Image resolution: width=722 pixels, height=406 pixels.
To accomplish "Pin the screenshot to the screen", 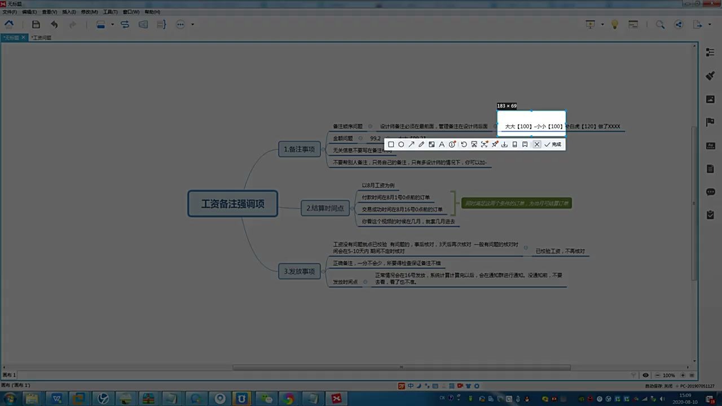I will coord(495,144).
